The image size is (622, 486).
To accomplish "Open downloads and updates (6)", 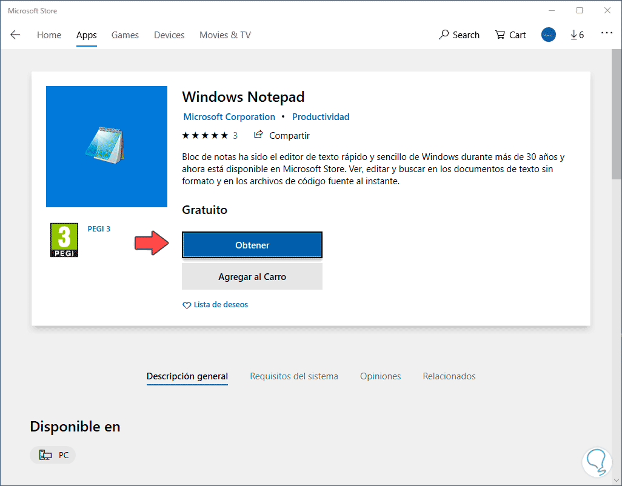I will pyautogui.click(x=577, y=35).
